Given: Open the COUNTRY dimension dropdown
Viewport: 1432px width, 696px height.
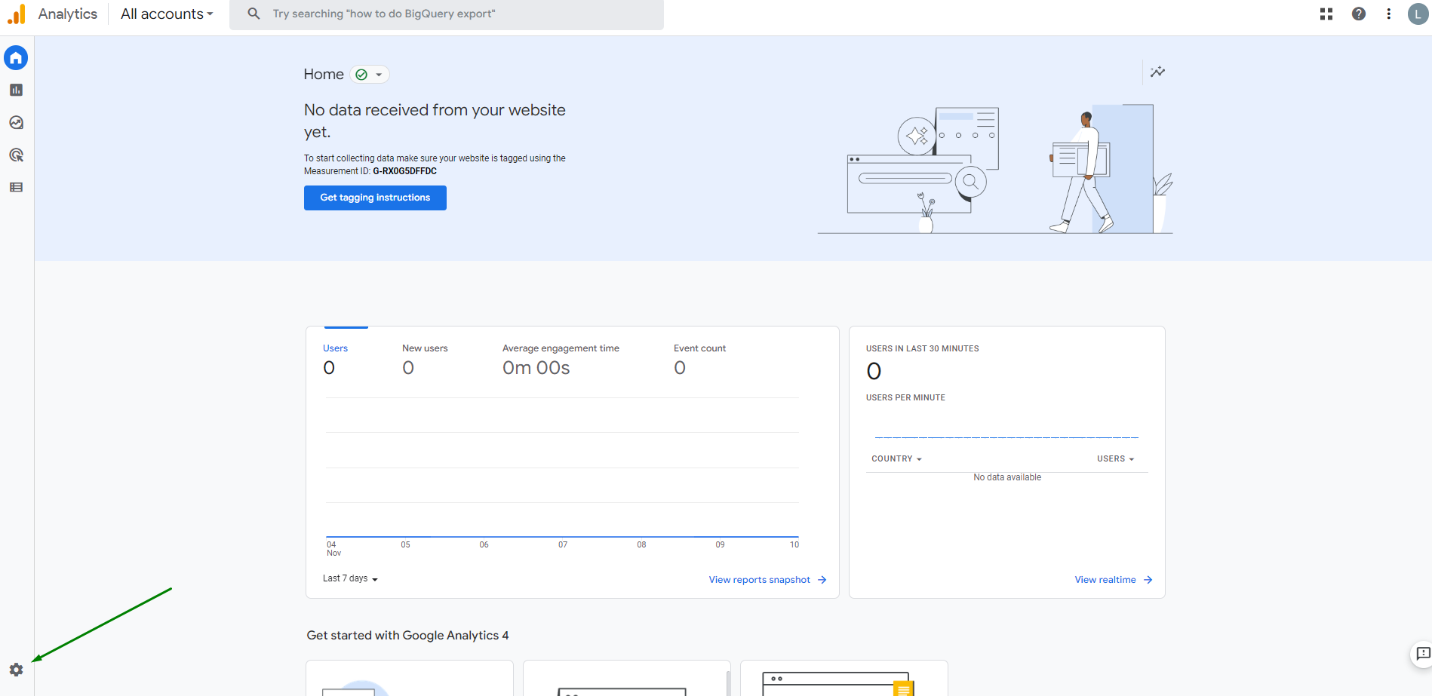Looking at the screenshot, I should click(896, 458).
